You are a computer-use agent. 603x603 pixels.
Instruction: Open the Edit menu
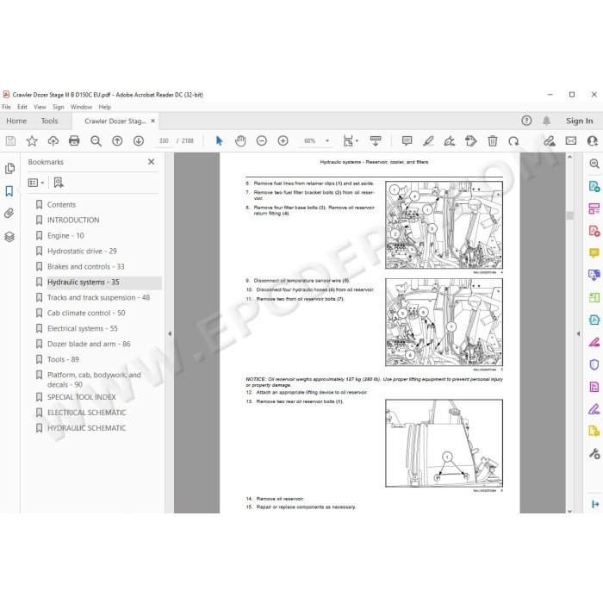[22, 107]
